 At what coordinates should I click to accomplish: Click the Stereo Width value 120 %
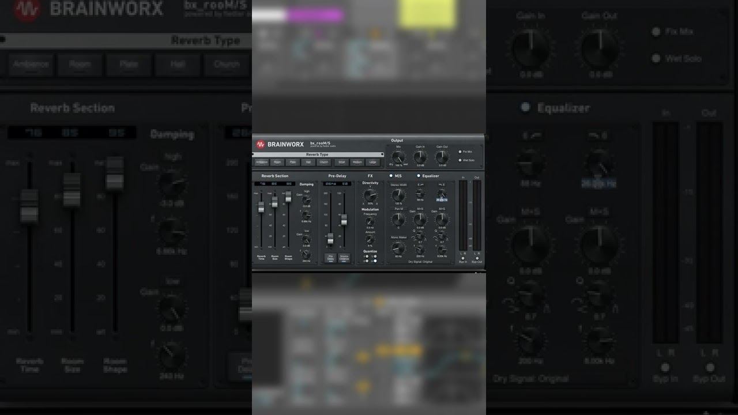398,203
